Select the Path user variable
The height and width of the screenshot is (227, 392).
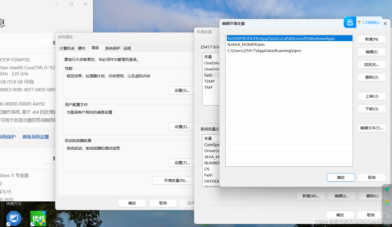coord(208,75)
